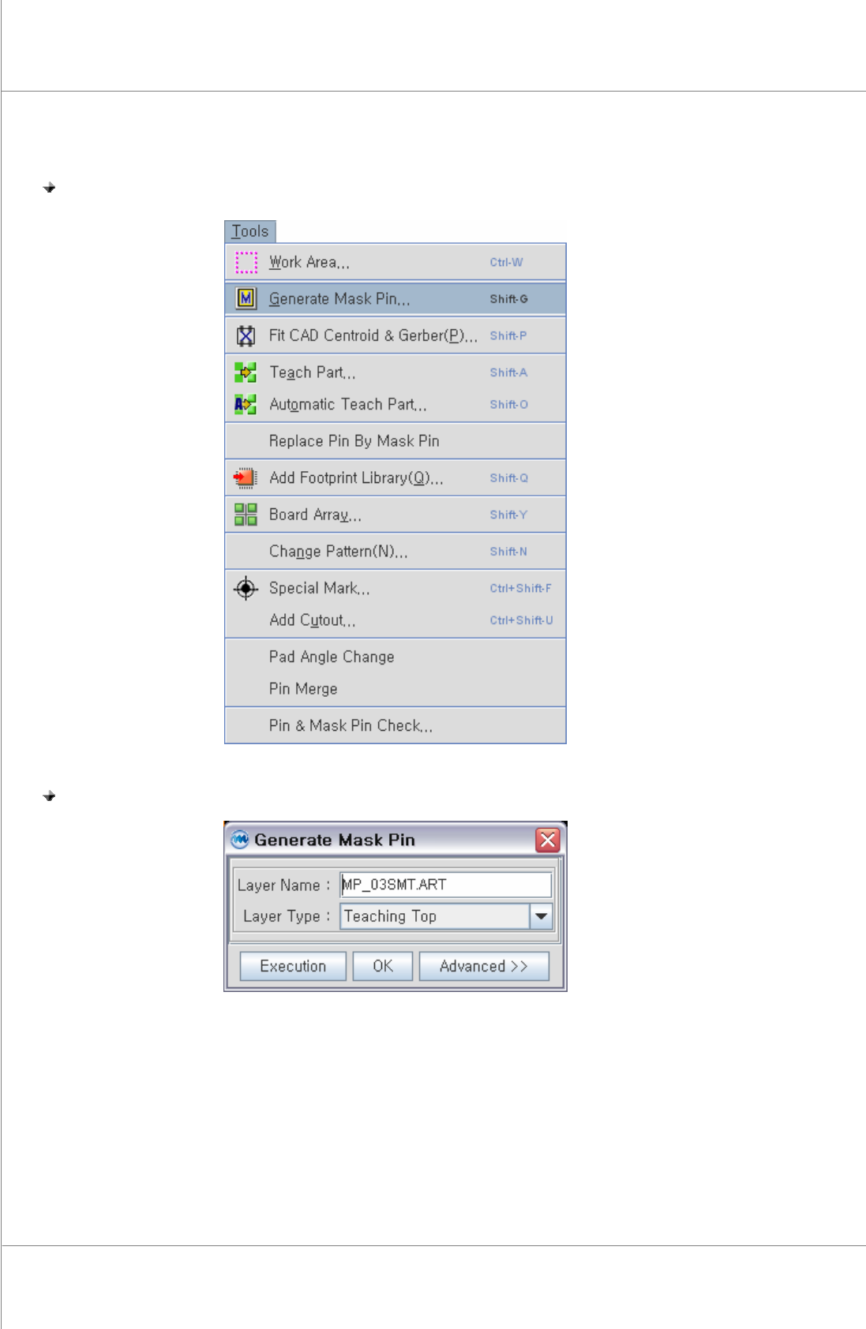Click the Board Array grid icon
This screenshot has height=1329, width=866.
pos(246,515)
